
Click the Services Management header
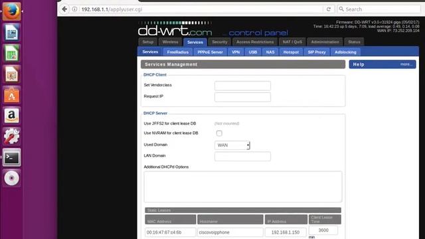pyautogui.click(x=243, y=64)
